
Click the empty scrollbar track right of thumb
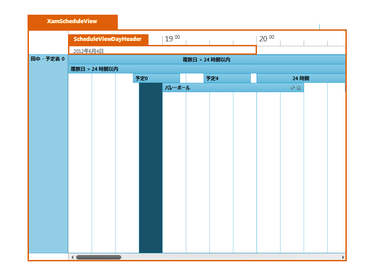[231, 257]
